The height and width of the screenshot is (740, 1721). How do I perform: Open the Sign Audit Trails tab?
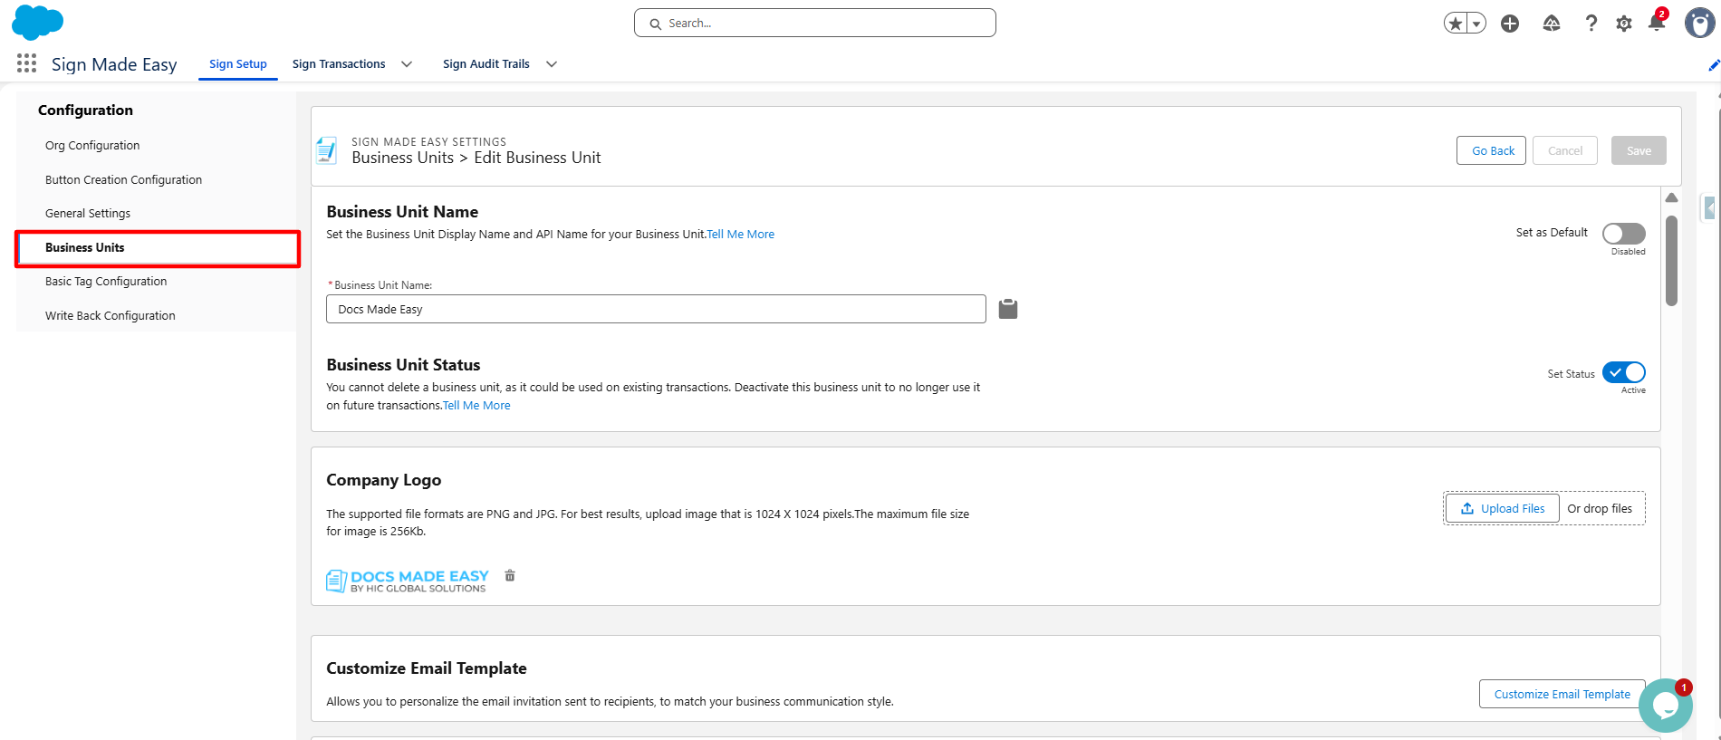[x=486, y=64]
